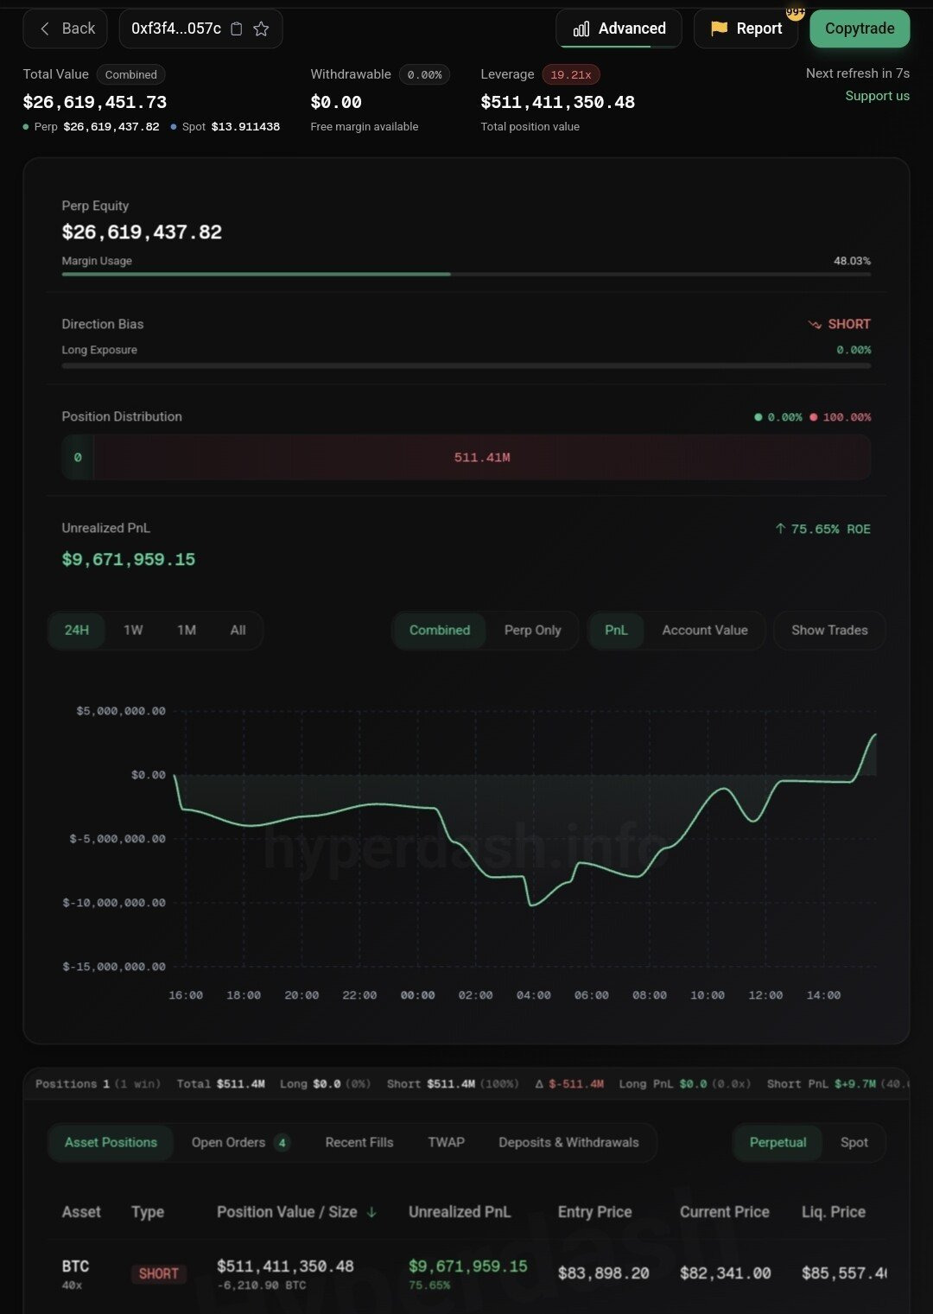The height and width of the screenshot is (1314, 933).
Task: Click the Margin Usage progress bar
Action: pos(466,274)
